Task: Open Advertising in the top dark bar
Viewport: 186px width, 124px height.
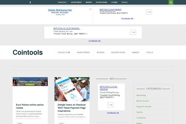Action: pos(102,2)
